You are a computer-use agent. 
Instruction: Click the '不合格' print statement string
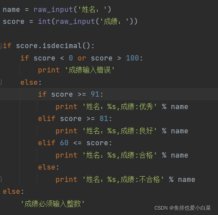[123, 179]
